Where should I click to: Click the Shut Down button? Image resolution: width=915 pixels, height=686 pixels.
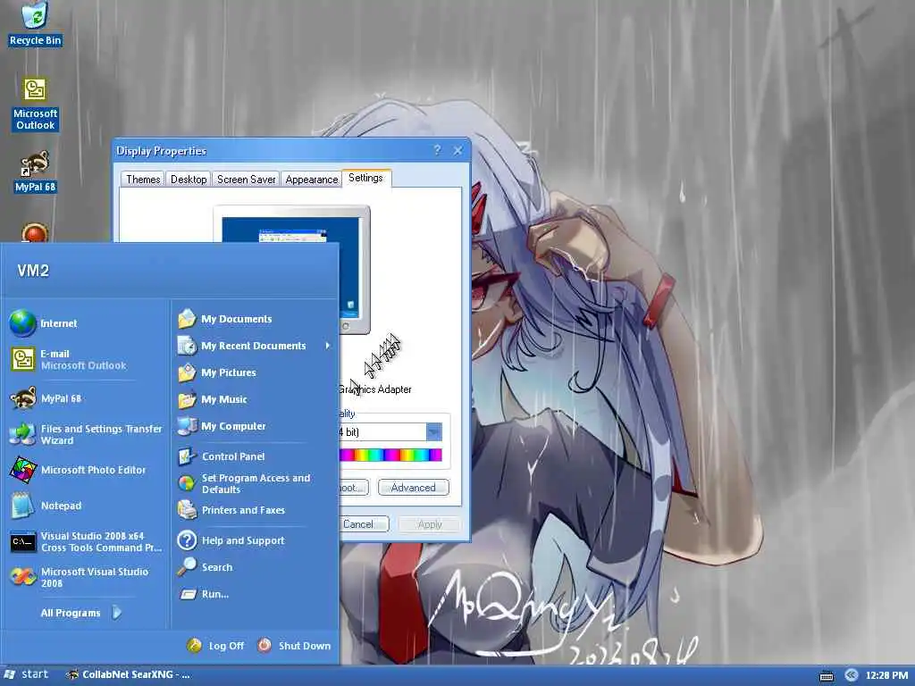click(x=294, y=646)
